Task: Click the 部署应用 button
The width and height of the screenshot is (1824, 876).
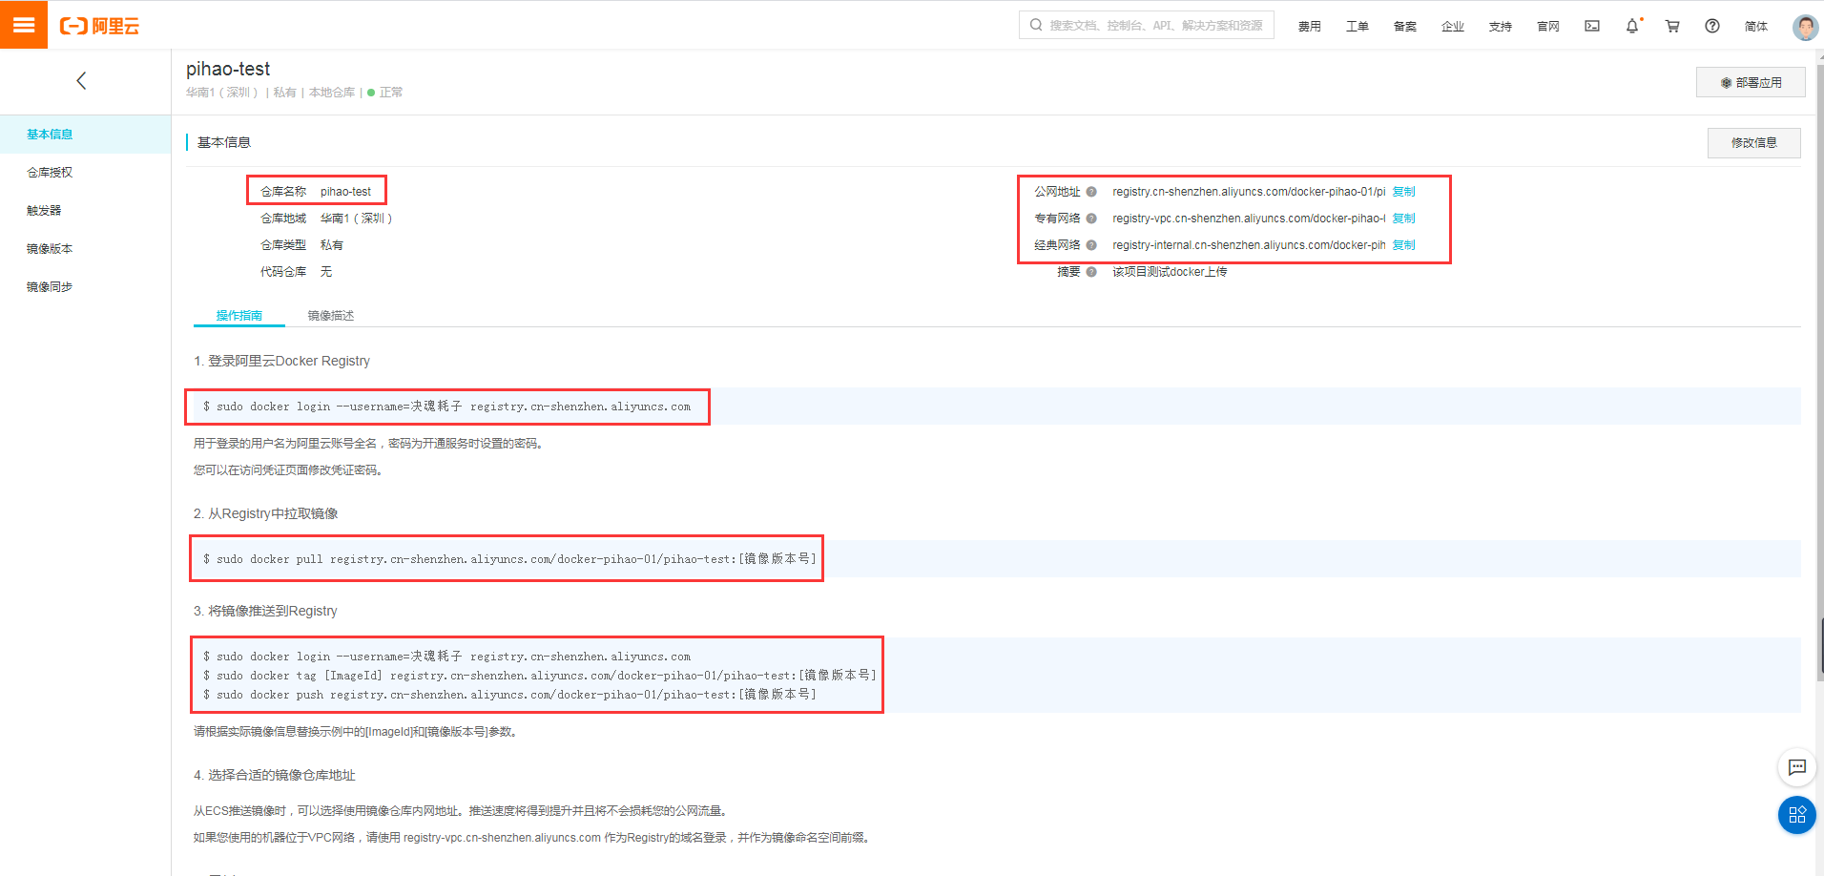Action: pos(1751,83)
